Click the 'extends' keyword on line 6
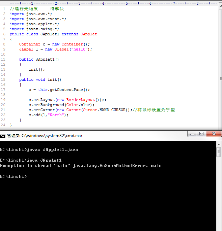This screenshot has width=222, height=231. tap(70, 34)
